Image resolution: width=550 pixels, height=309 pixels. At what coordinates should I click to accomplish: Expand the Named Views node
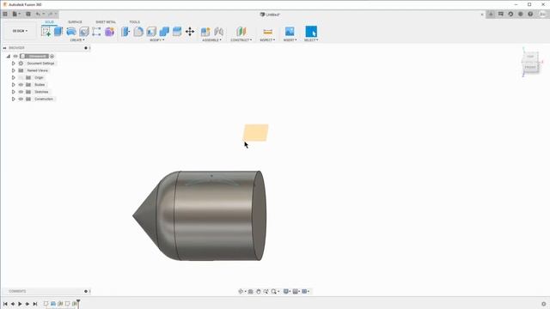tap(14, 70)
